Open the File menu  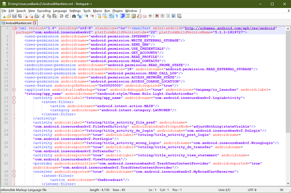pyautogui.click(x=4, y=11)
